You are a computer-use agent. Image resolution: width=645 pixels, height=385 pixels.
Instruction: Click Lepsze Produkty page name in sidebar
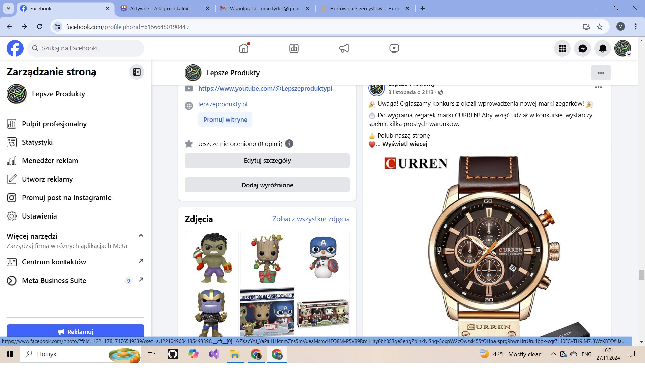[x=58, y=94]
